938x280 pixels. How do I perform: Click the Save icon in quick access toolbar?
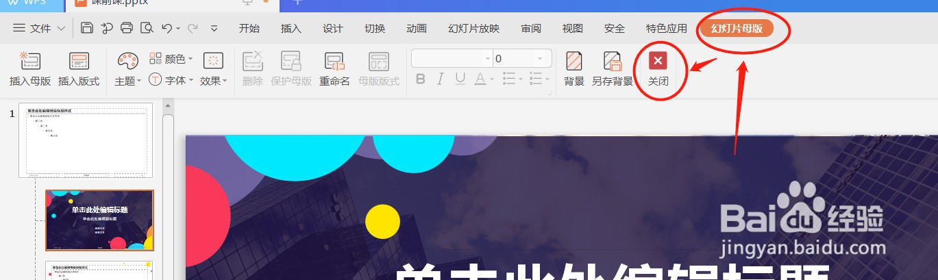(87, 28)
